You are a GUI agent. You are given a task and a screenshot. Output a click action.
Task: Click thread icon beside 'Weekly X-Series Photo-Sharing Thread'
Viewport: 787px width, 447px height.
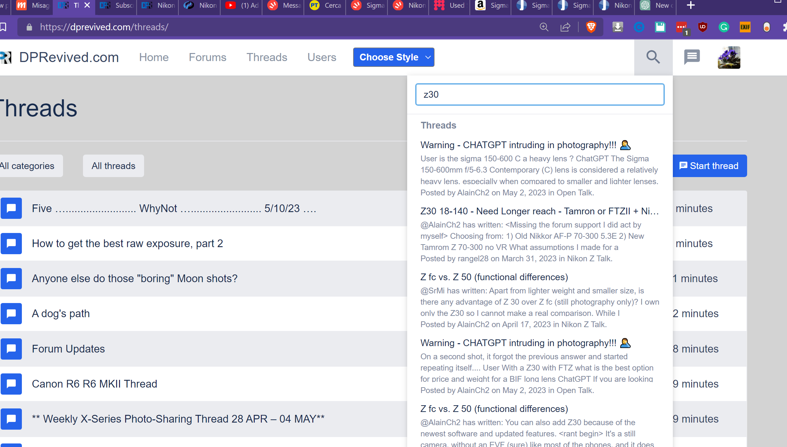(x=11, y=419)
